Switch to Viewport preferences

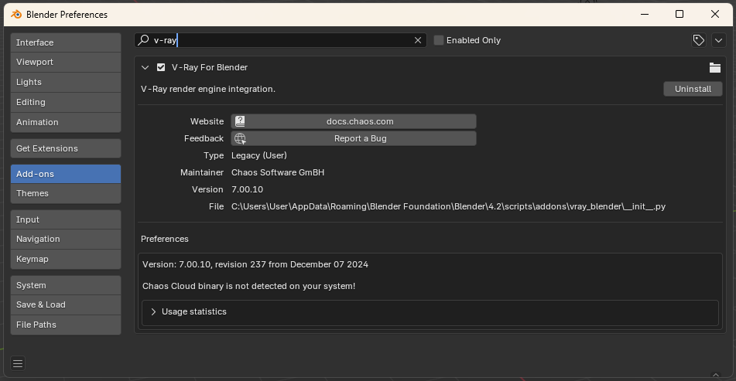(x=66, y=62)
